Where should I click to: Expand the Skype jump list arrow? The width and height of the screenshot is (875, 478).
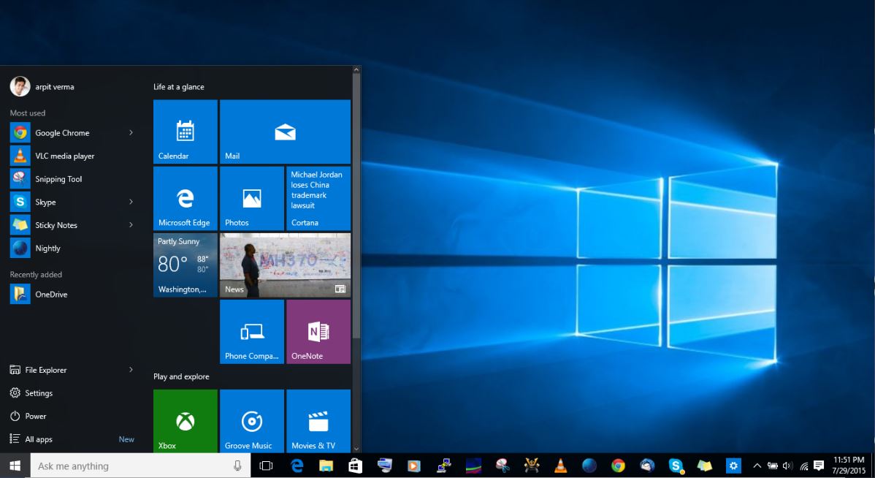click(x=131, y=202)
